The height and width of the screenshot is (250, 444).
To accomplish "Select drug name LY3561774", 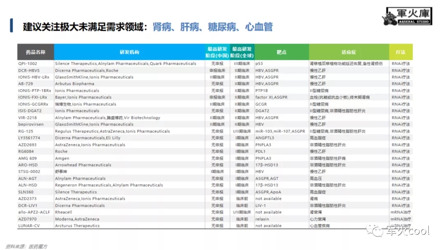I will tap(29, 138).
